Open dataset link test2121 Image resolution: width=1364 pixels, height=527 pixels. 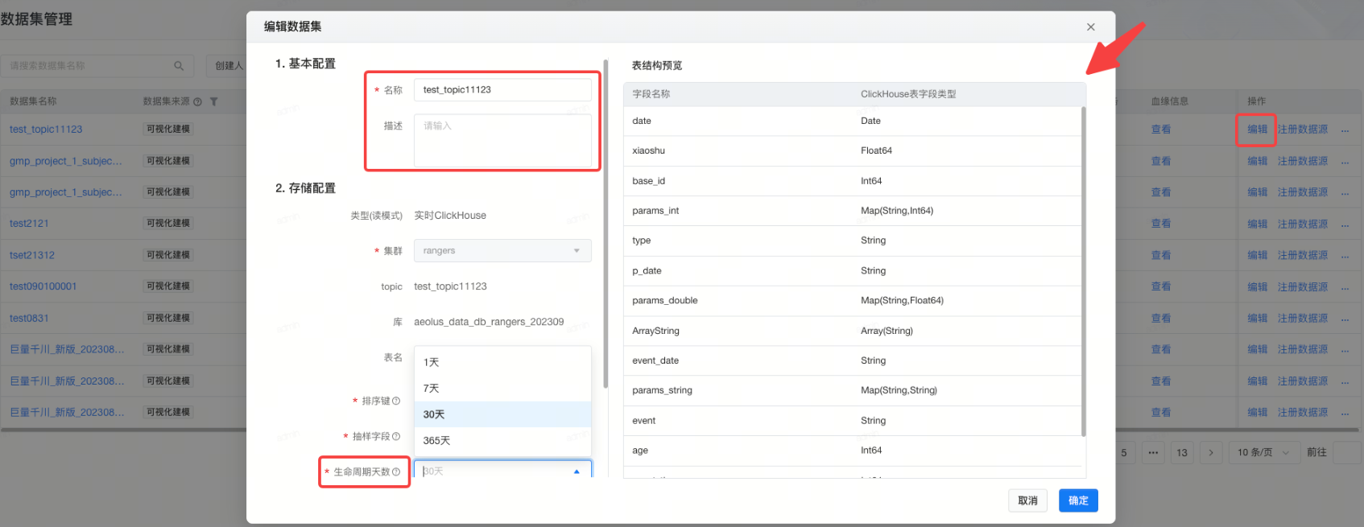[x=29, y=224]
